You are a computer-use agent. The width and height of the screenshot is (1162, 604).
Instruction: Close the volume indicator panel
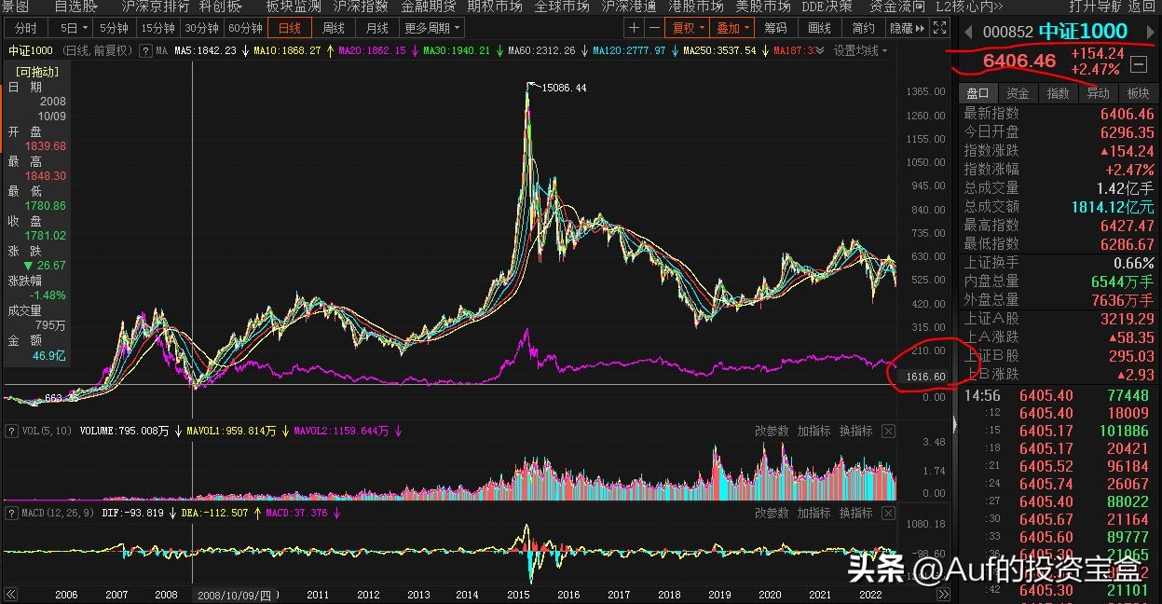coord(888,432)
